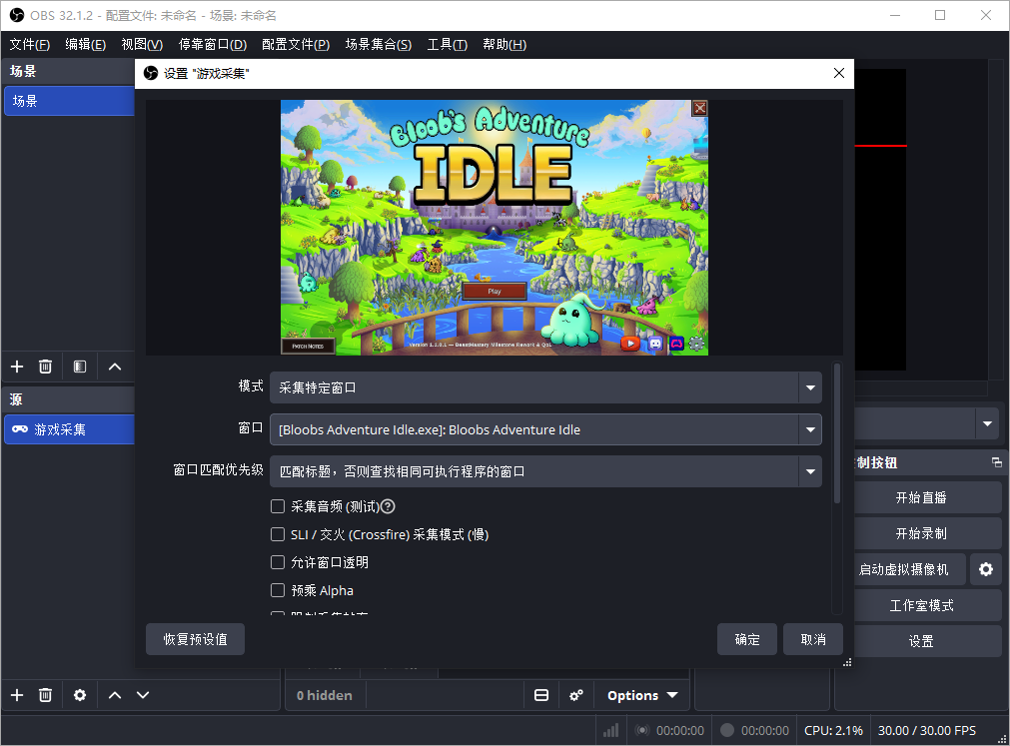Click the game capture preview image
Image resolution: width=1010 pixels, height=746 pixels.
click(x=495, y=228)
